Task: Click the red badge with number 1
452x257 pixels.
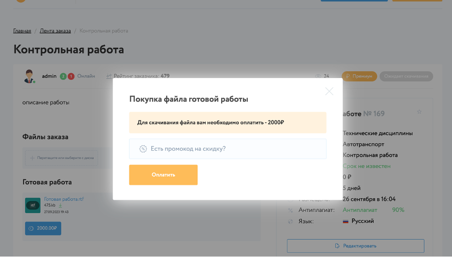Action: click(71, 76)
